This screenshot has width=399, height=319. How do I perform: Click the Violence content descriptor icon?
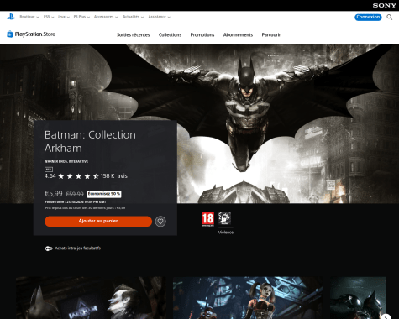click(x=224, y=219)
